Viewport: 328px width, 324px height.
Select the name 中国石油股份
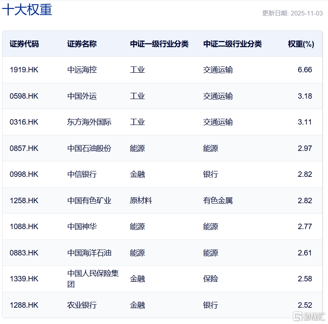pos(89,148)
